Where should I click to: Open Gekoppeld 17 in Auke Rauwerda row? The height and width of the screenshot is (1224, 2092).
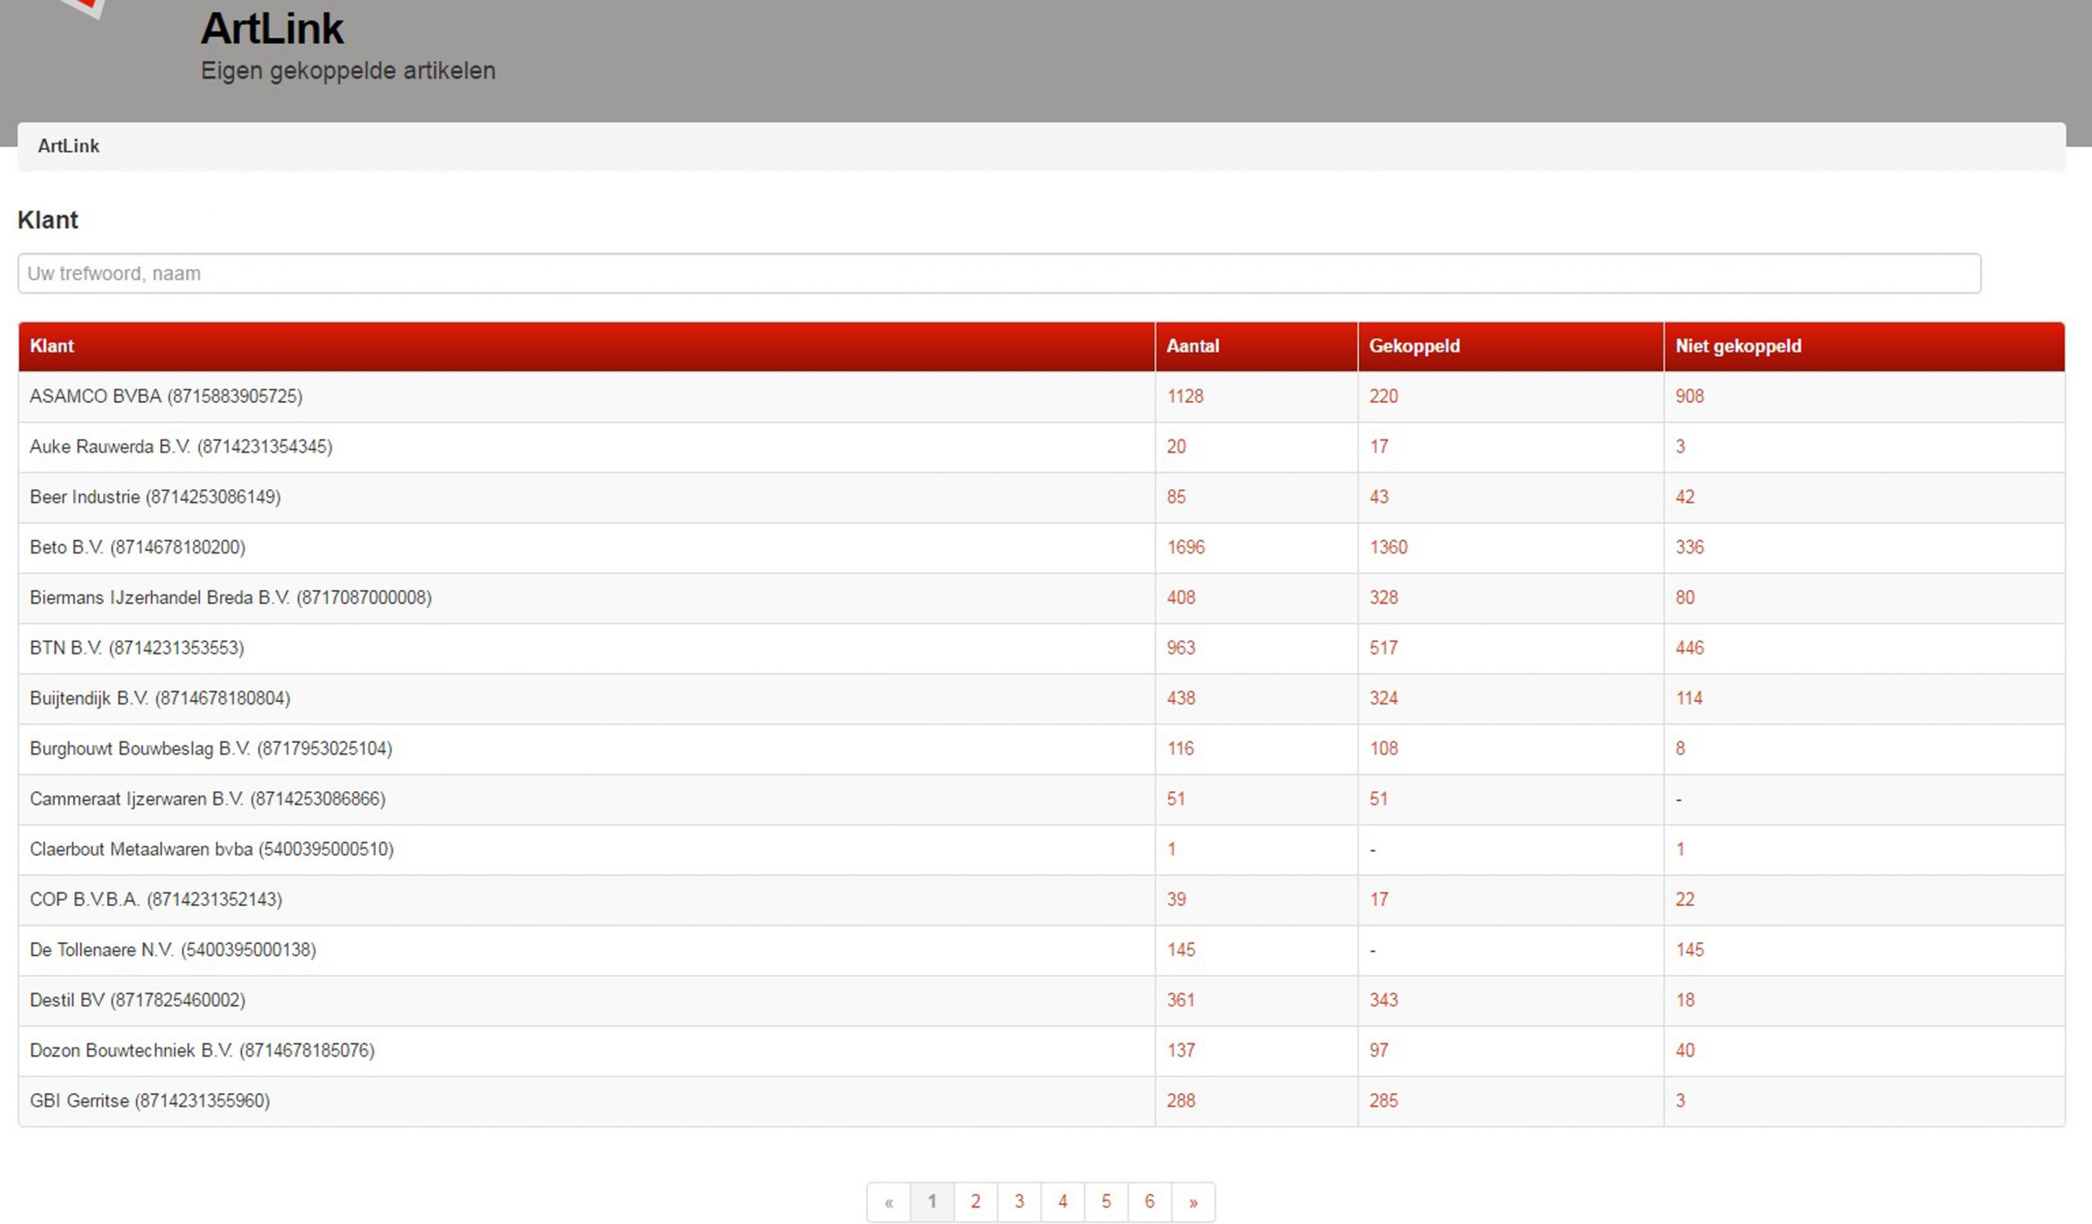point(1379,447)
